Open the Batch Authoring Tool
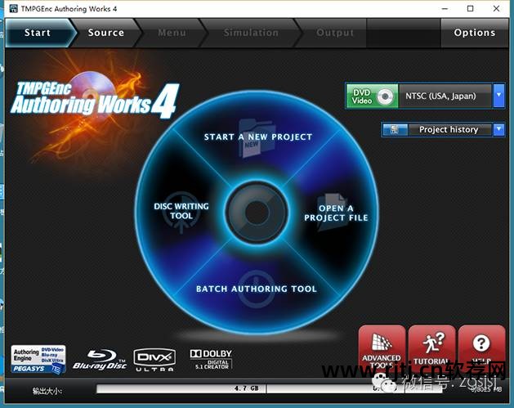 pos(257,289)
